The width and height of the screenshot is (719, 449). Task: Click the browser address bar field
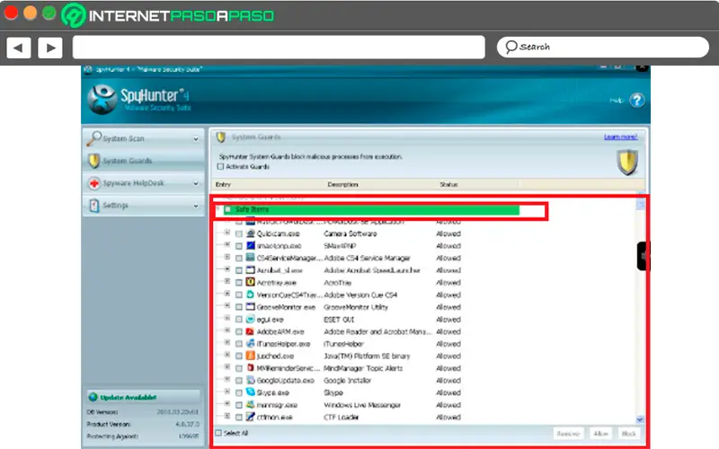coord(279,48)
